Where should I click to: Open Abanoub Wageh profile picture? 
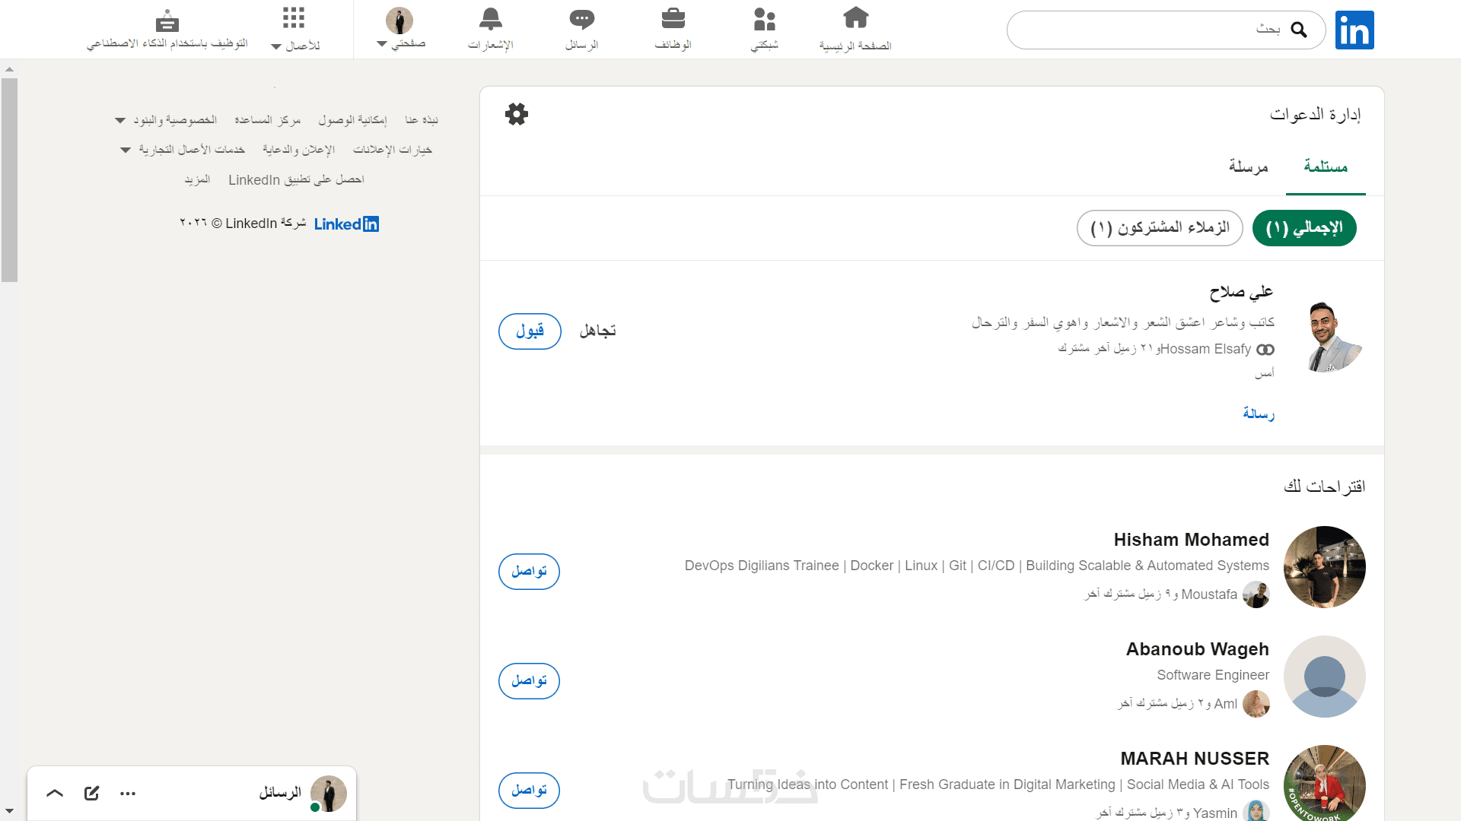pos(1324,677)
